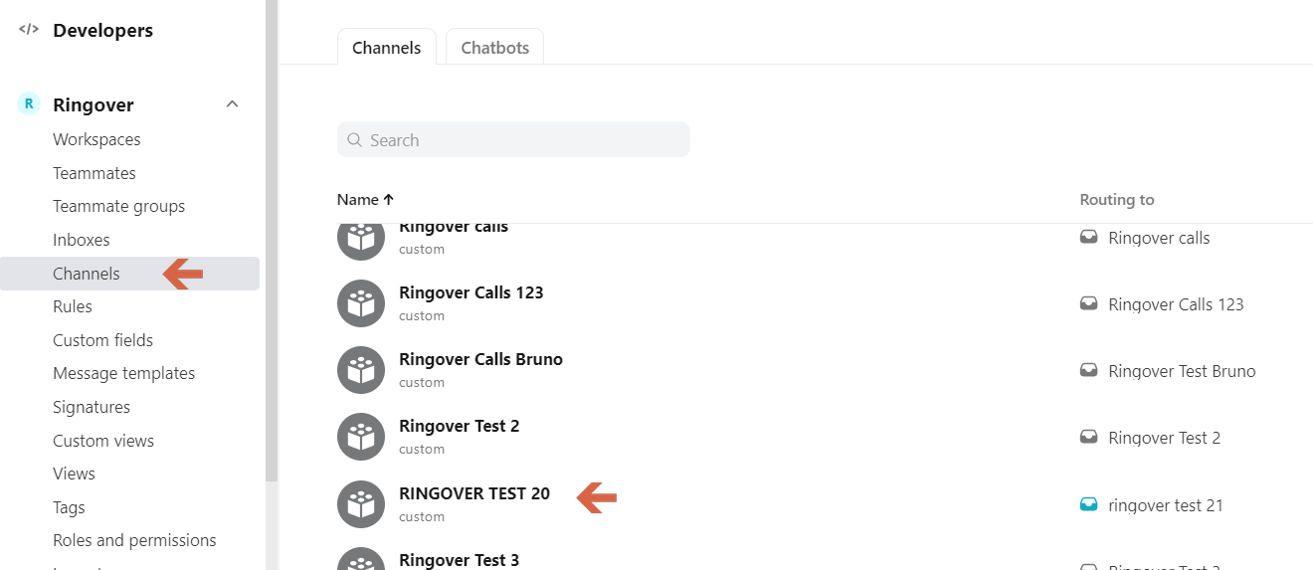The height and width of the screenshot is (570, 1313).
Task: Click the sidebar vertical scrollbar
Action: 272,241
